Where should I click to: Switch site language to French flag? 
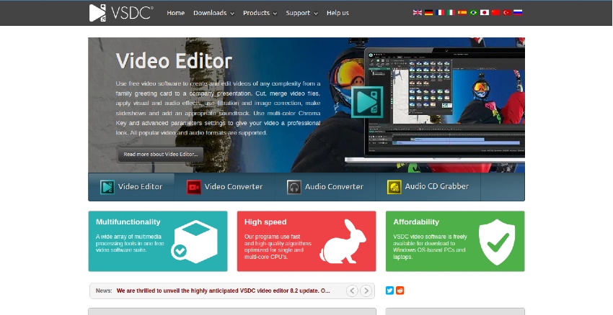tap(440, 12)
